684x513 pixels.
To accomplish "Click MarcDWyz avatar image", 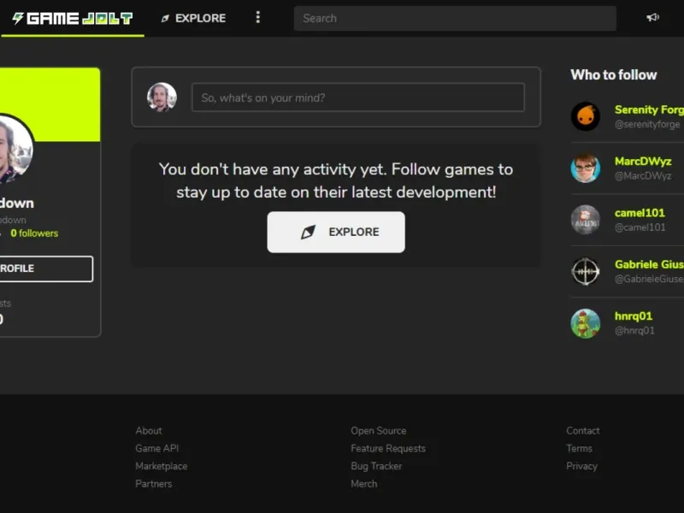I will click(x=586, y=168).
